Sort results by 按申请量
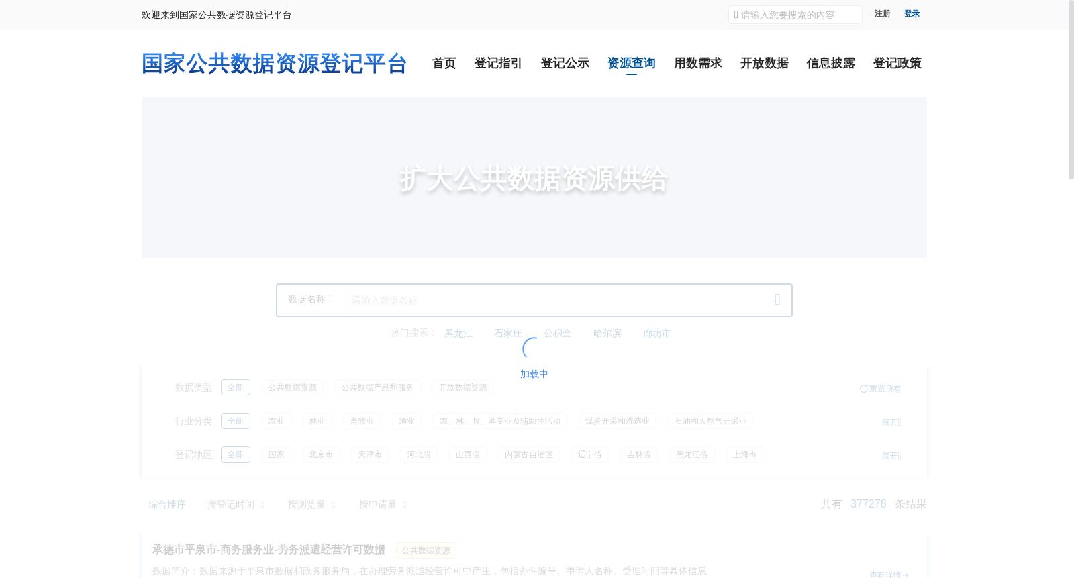1074x578 pixels. click(378, 504)
